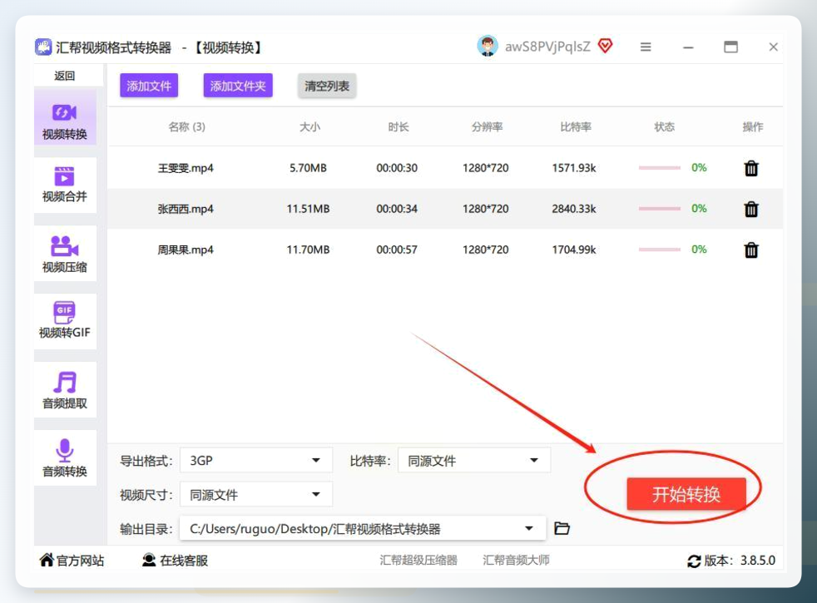Open the 音频转换 sidebar tool
This screenshot has width=817, height=603.
tap(65, 457)
